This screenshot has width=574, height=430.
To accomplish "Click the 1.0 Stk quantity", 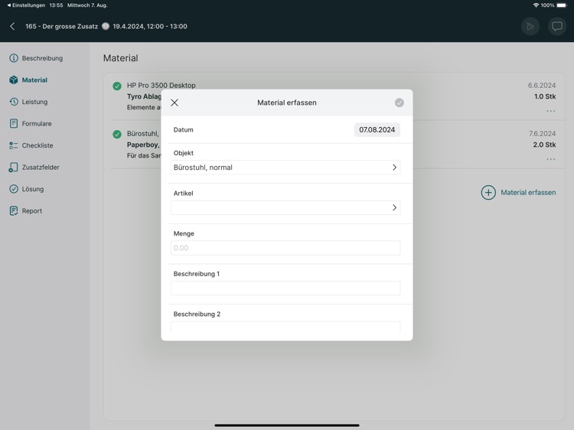I will (545, 96).
